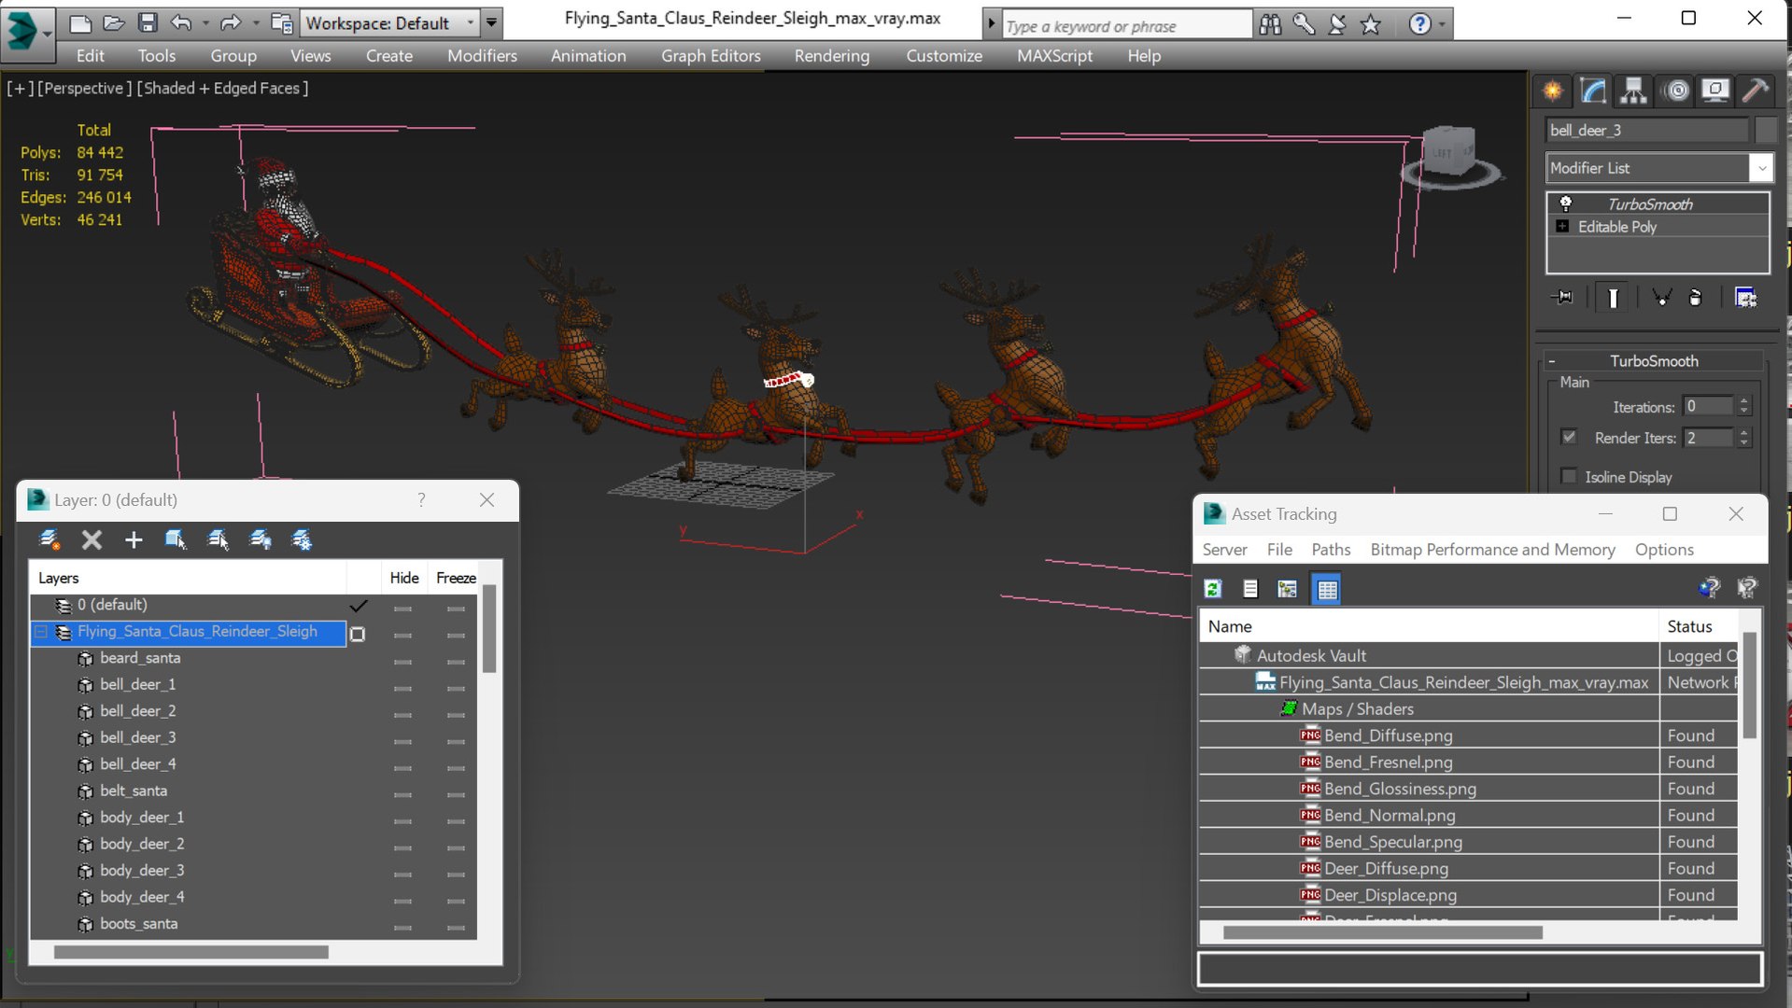This screenshot has height=1008, width=1792.
Task: Save the file with the floppy disk icon
Action: (148, 22)
